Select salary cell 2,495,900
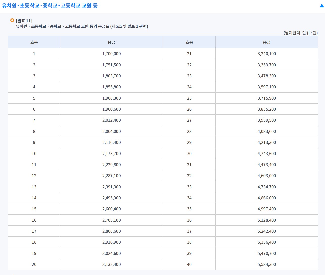Screen dimensions: 325x275 [111, 198]
